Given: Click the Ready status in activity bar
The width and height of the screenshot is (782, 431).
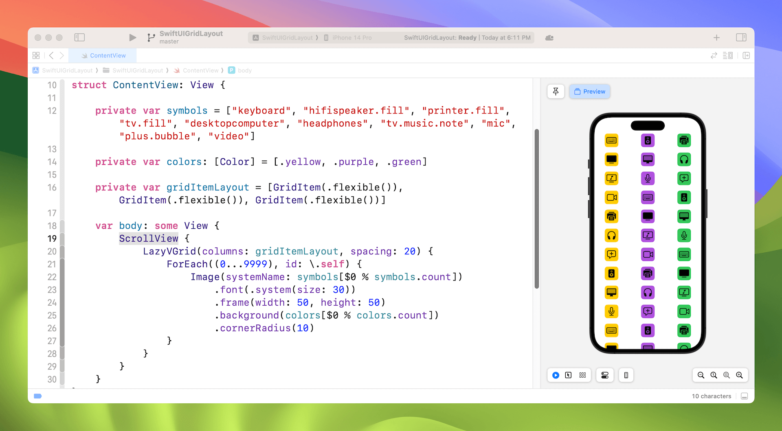Looking at the screenshot, I should click(x=467, y=37).
